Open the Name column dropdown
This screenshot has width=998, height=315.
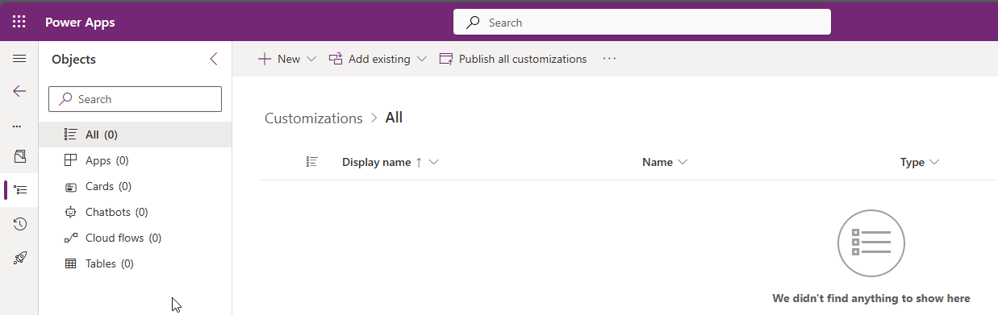click(x=683, y=162)
